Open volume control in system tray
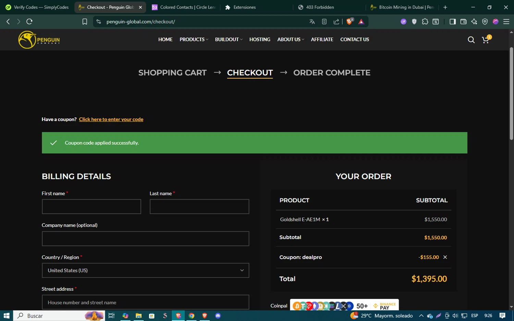Image resolution: width=514 pixels, height=321 pixels. 455,316
